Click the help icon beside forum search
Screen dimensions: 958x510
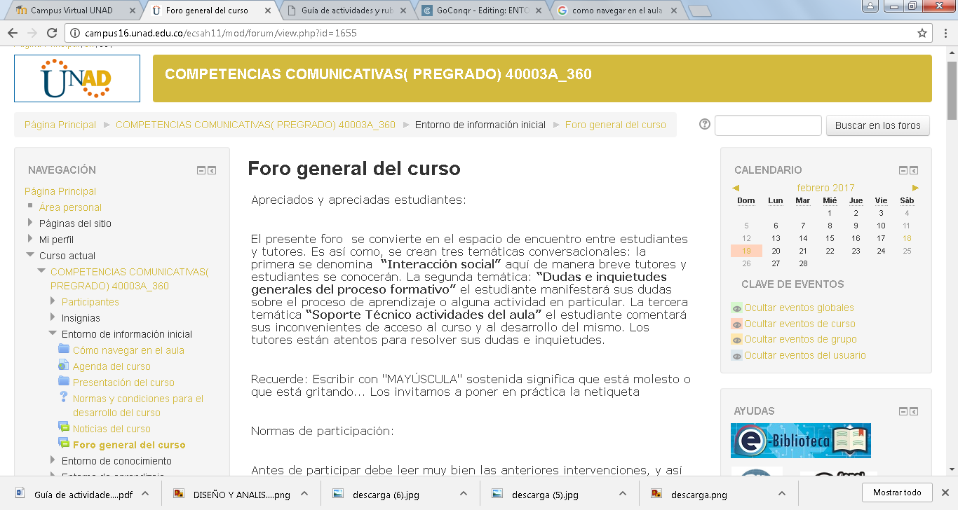[x=705, y=125]
